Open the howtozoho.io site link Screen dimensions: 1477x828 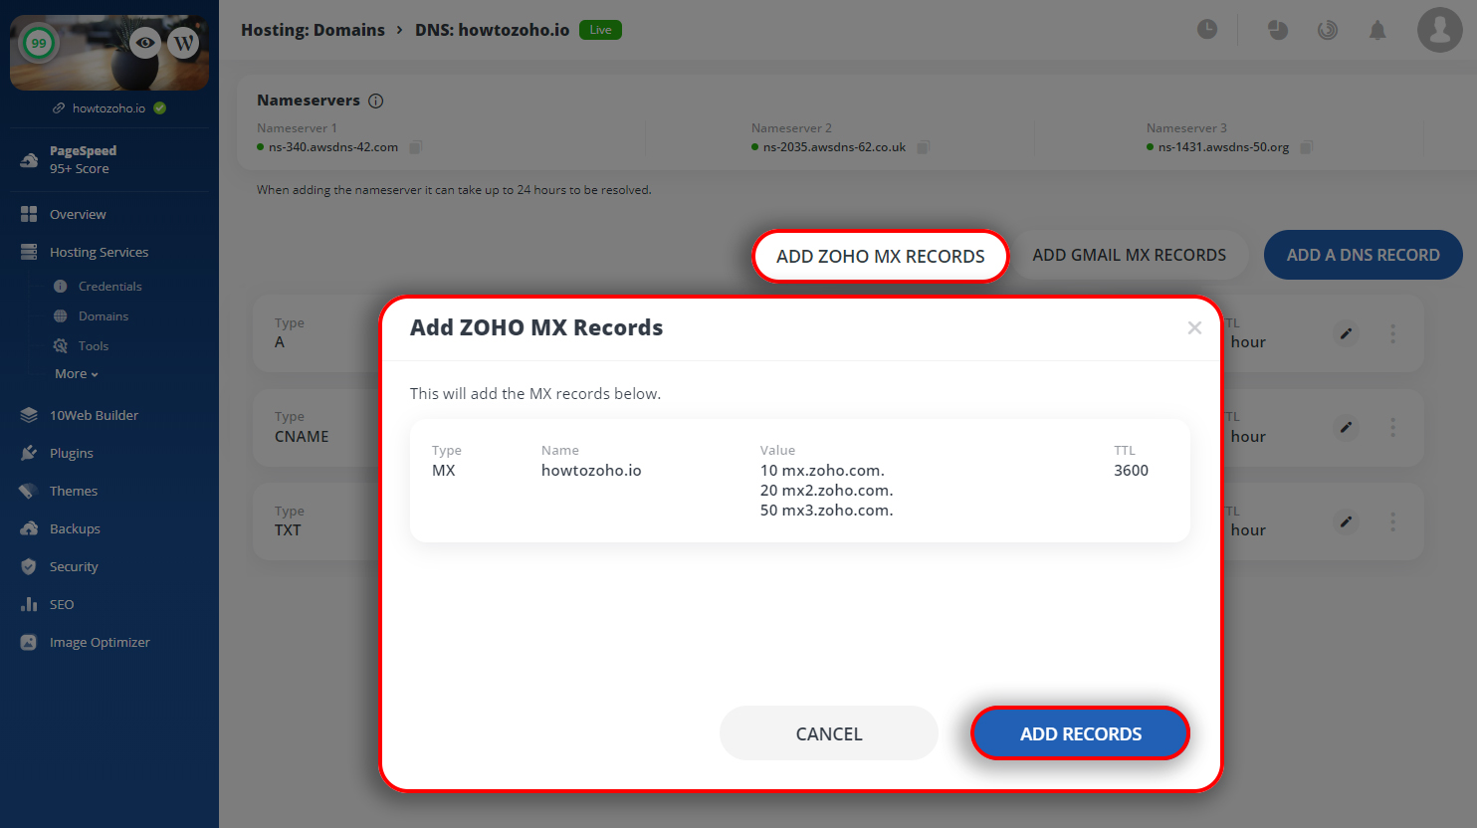(x=108, y=107)
